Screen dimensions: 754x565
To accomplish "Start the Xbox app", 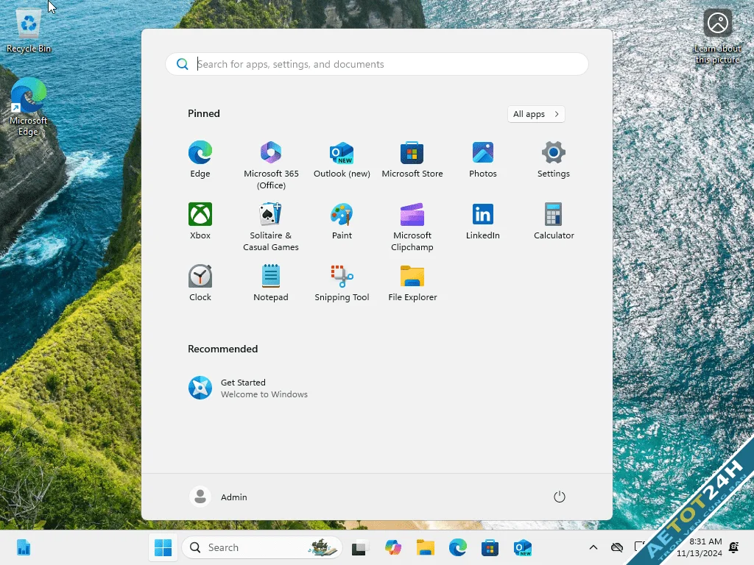I will (x=200, y=219).
